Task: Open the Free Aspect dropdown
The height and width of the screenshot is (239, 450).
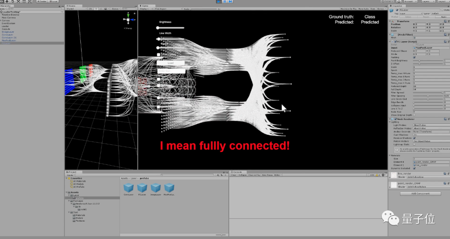Action: pos(168,9)
